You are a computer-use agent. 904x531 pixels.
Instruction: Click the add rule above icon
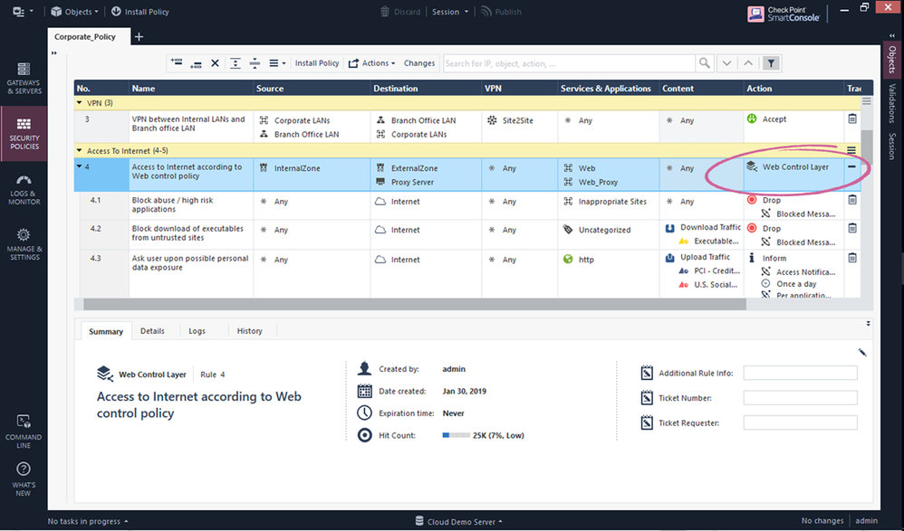coord(177,62)
